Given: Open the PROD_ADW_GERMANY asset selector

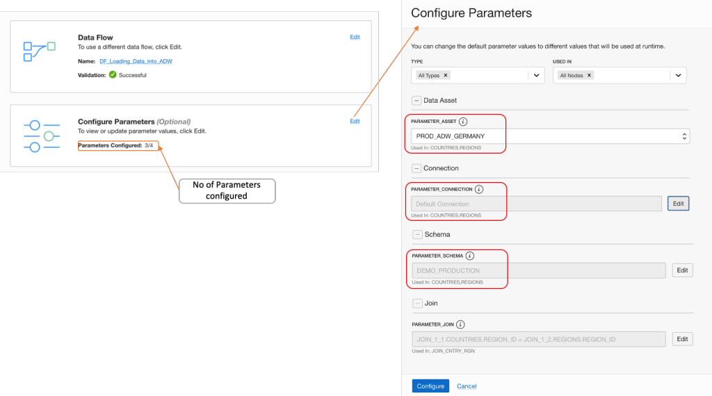Looking at the screenshot, I should pyautogui.click(x=549, y=136).
